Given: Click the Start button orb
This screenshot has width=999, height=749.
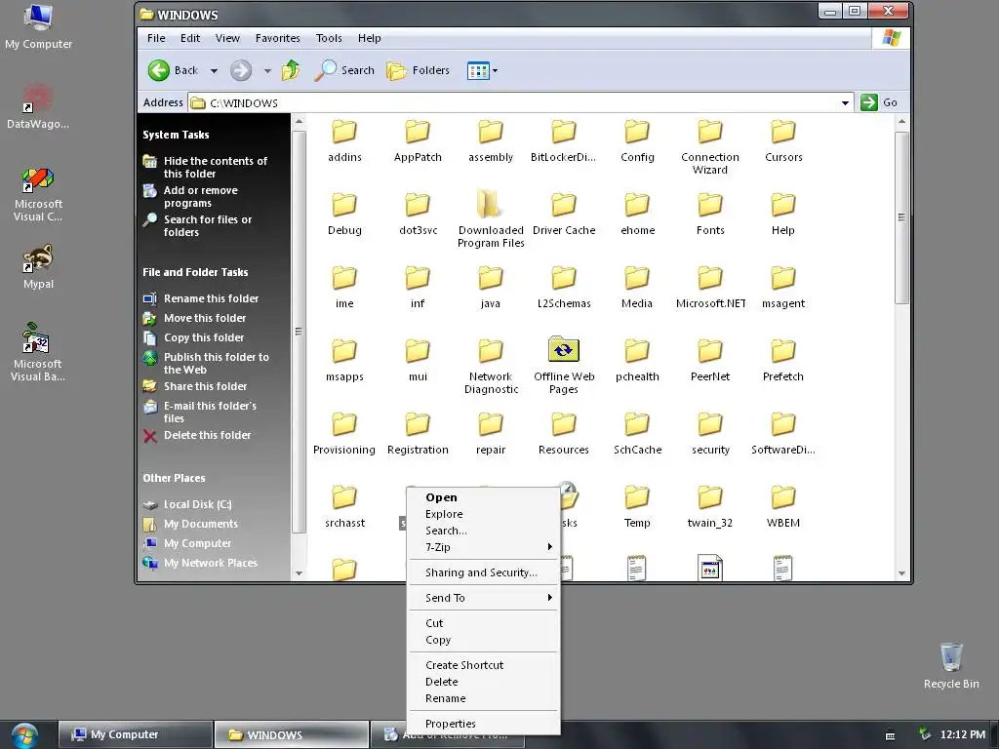Looking at the screenshot, I should coord(24,734).
